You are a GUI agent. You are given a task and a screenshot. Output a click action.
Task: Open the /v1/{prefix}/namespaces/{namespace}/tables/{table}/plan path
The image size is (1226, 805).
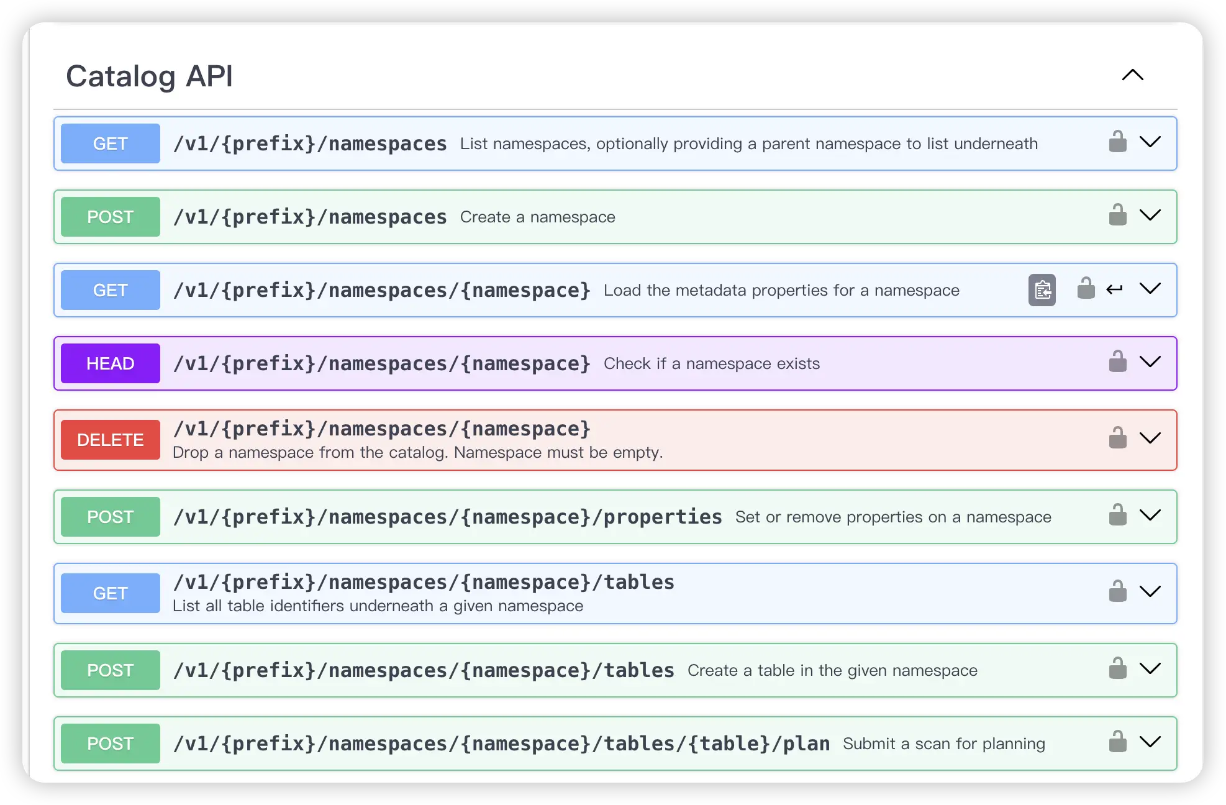501,744
